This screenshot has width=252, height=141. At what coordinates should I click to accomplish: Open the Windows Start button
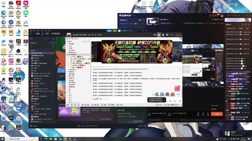coord(2,139)
